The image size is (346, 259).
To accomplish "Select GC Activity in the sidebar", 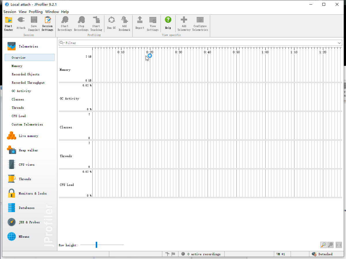I will pyautogui.click(x=21, y=91).
